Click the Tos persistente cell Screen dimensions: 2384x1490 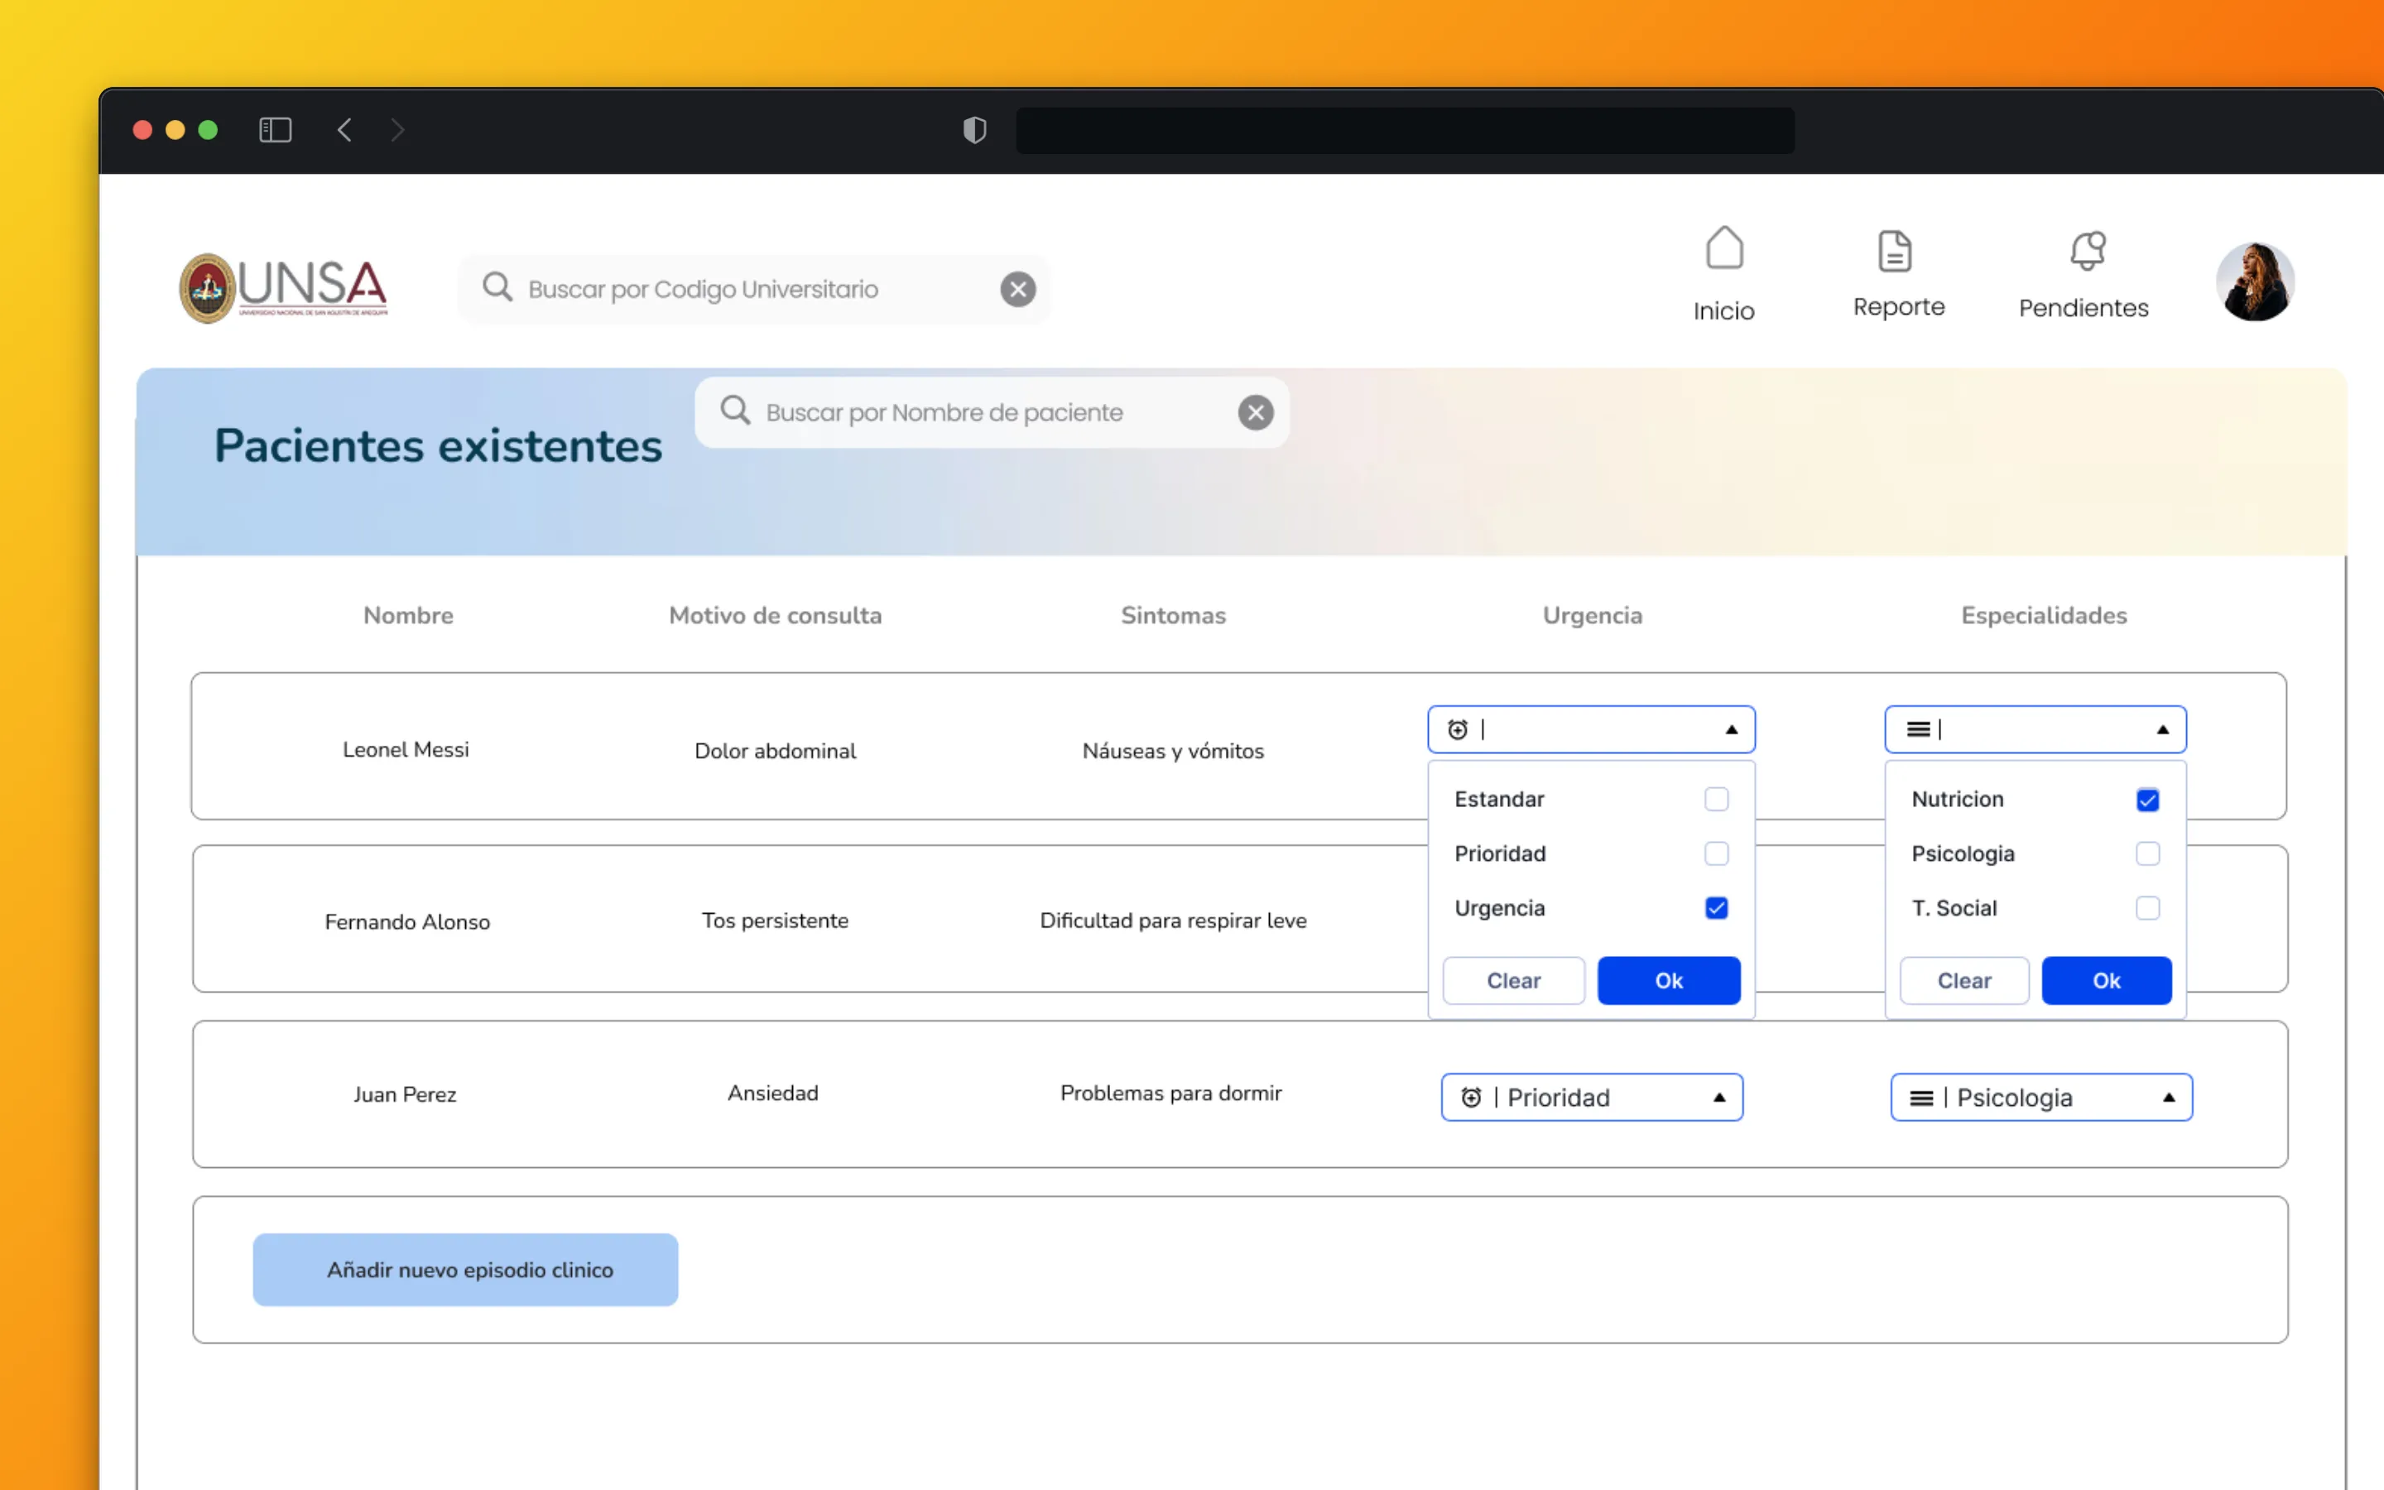[x=776, y=920]
